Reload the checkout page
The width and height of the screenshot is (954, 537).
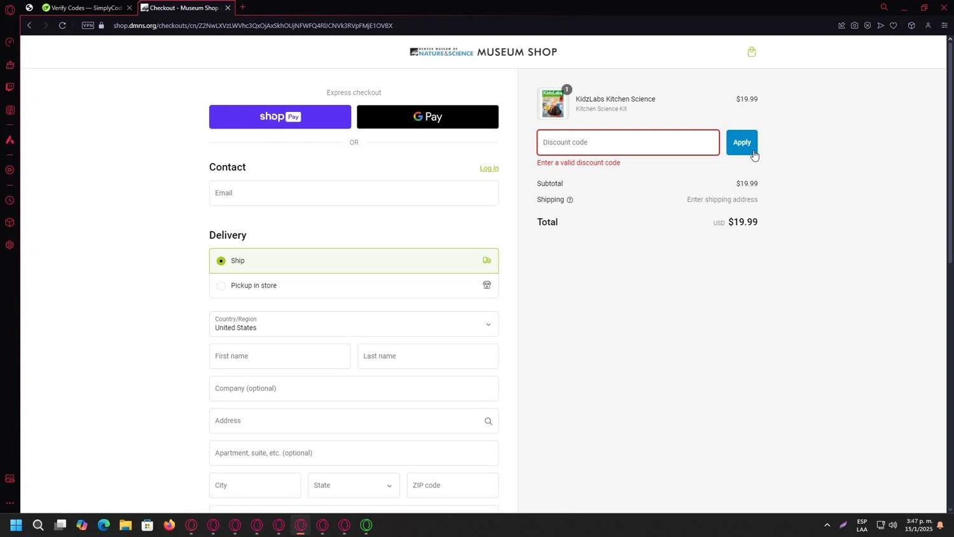(62, 25)
